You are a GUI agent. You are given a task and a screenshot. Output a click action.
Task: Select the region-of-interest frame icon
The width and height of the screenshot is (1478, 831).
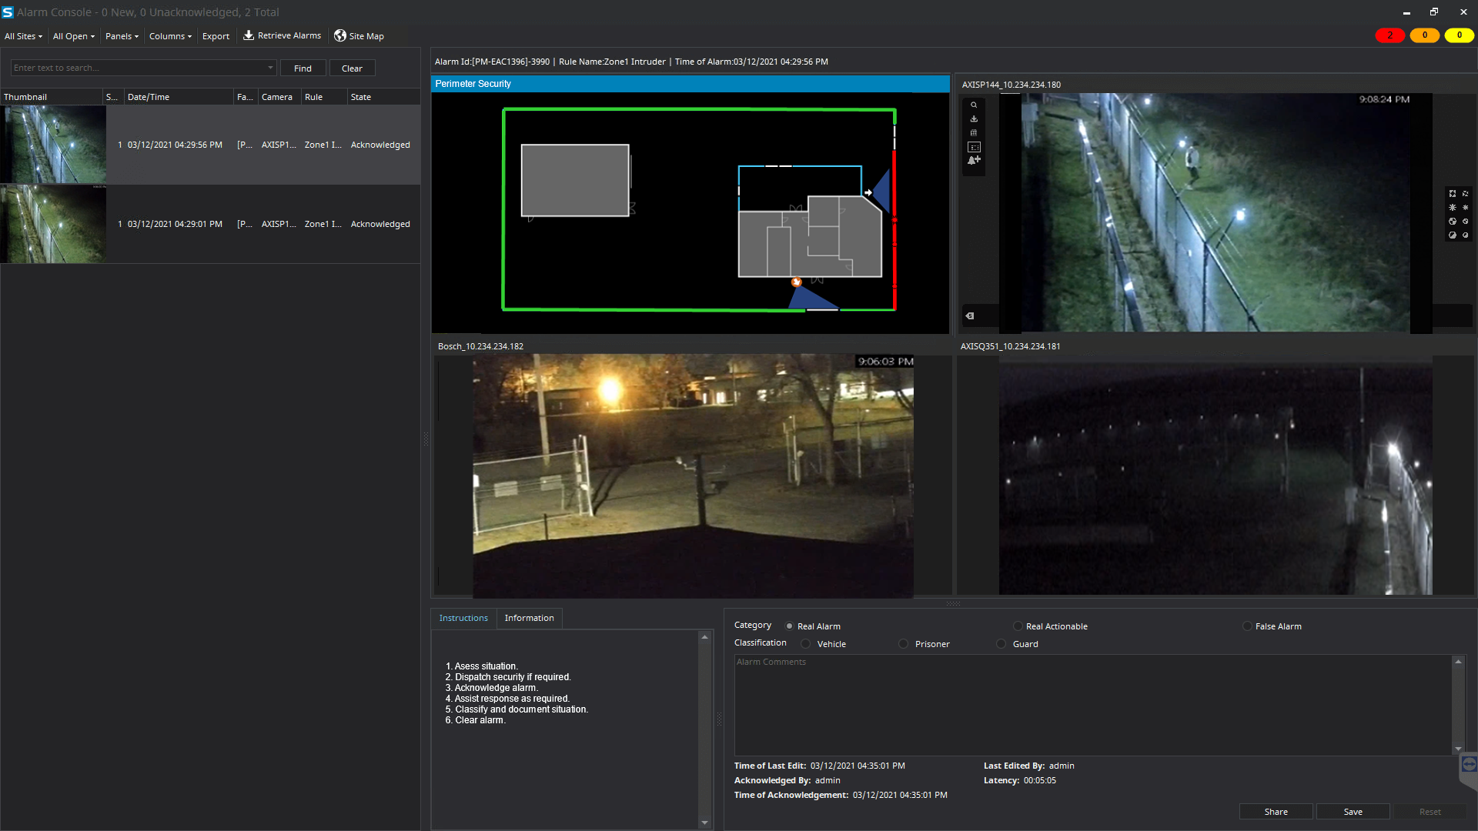pyautogui.click(x=974, y=146)
